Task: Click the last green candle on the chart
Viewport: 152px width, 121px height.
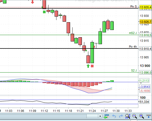Action: click(112, 26)
